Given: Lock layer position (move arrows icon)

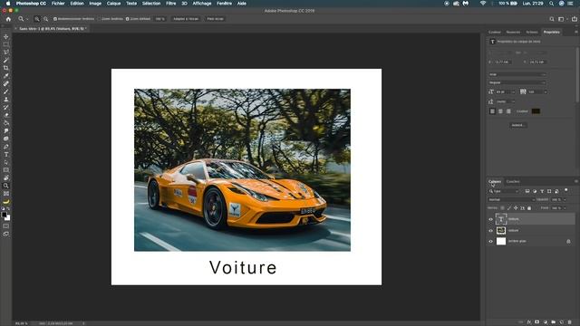Looking at the screenshot, I should pyautogui.click(x=516, y=208).
